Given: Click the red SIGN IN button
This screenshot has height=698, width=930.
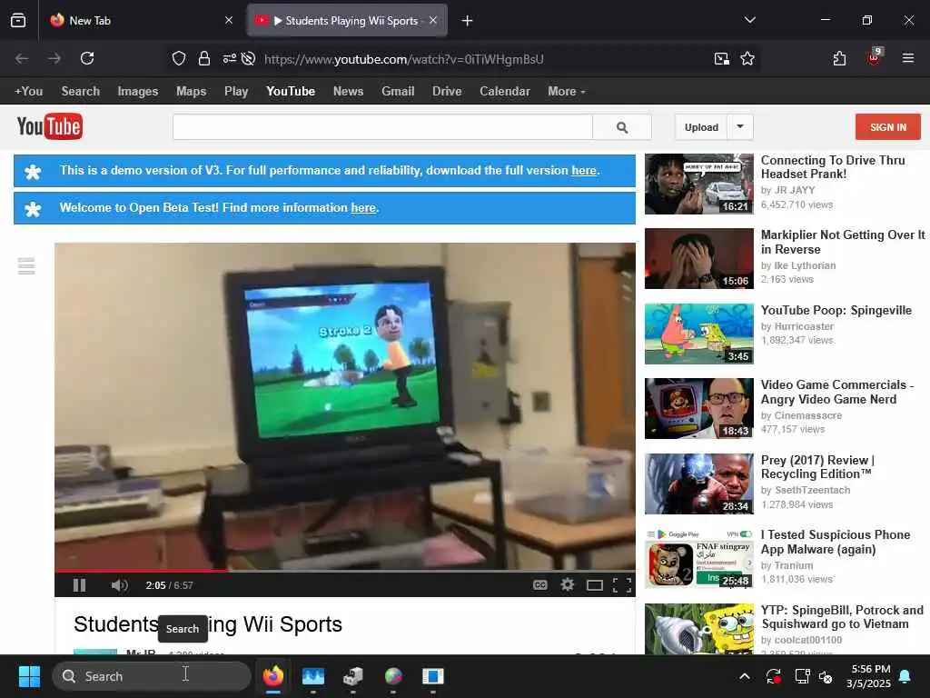Looking at the screenshot, I should pyautogui.click(x=888, y=127).
